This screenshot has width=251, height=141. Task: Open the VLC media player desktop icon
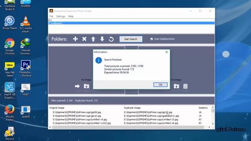click(x=25, y=24)
